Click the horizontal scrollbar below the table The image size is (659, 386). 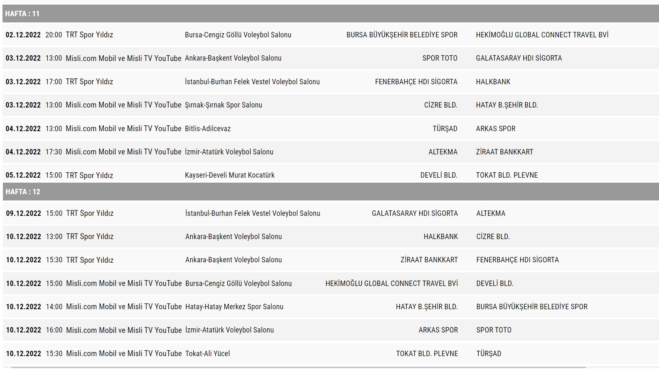point(298,368)
